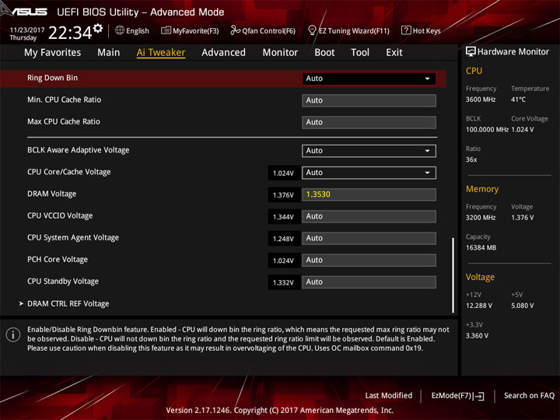Select the CPU VCCIO Voltage label
560x420 pixels.
click(x=60, y=215)
